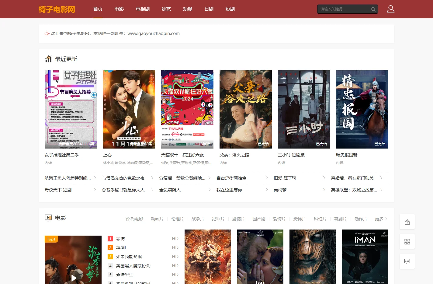Screen dimensions: 433x284
Task: Focus the keyword search input field
Action: [x=345, y=9]
